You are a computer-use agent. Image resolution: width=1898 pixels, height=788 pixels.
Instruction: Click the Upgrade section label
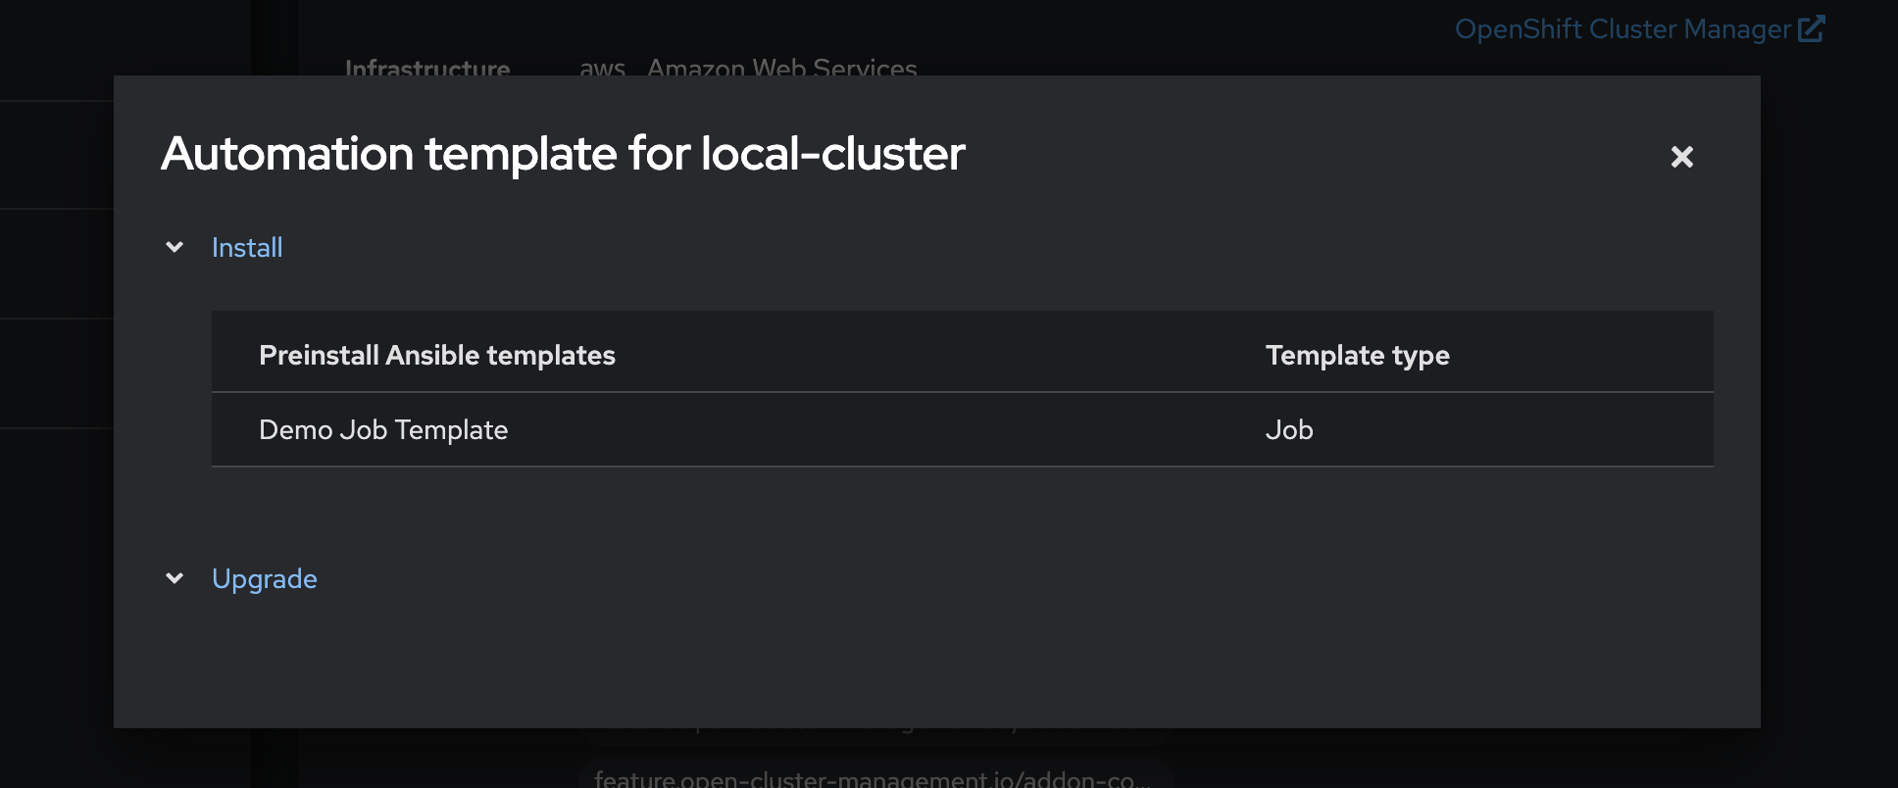click(x=265, y=579)
